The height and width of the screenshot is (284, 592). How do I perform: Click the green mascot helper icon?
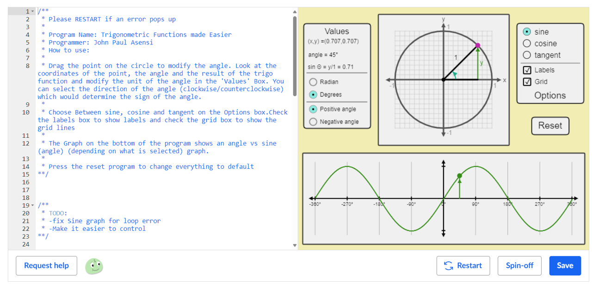(x=94, y=266)
